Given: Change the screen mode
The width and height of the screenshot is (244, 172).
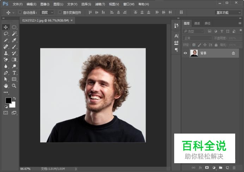Looking at the screenshot, I should [x=14, y=113].
